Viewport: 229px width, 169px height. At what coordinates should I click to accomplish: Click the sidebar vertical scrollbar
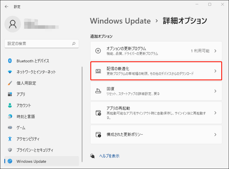coord(82,114)
